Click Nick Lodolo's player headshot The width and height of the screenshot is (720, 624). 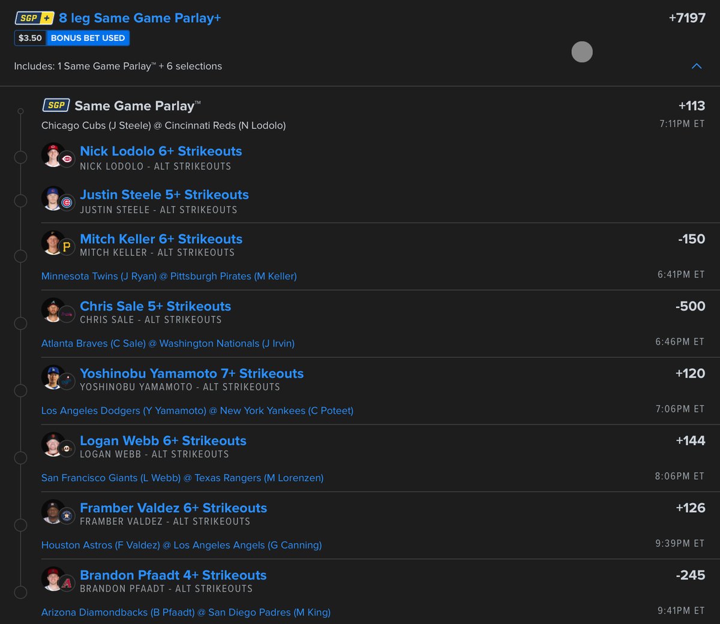click(53, 155)
